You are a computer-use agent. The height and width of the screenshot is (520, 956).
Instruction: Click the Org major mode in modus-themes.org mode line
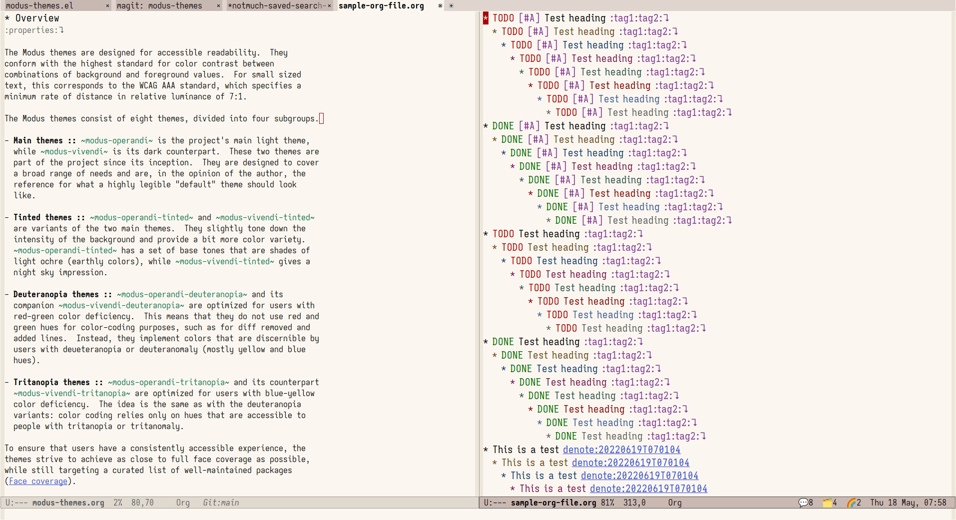point(183,503)
